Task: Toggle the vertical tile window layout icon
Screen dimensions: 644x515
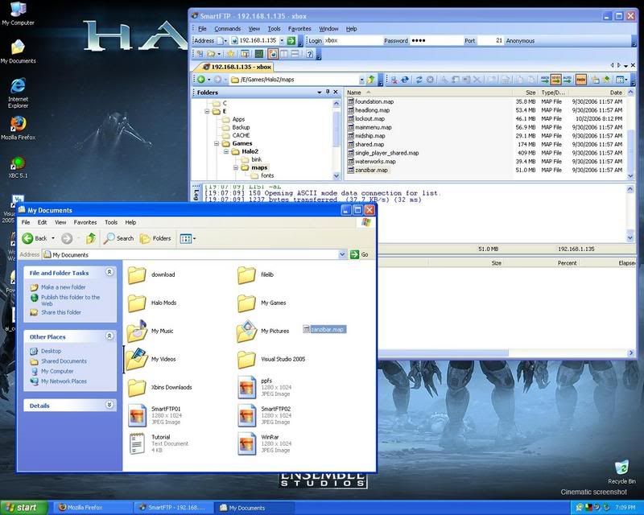Action: point(284,54)
